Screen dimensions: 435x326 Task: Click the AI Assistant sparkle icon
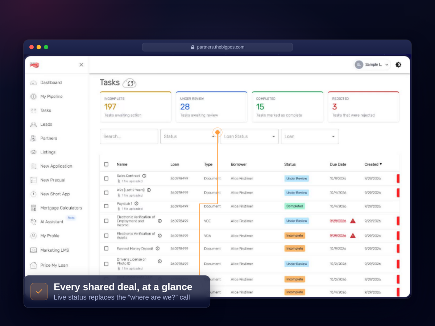tap(33, 222)
